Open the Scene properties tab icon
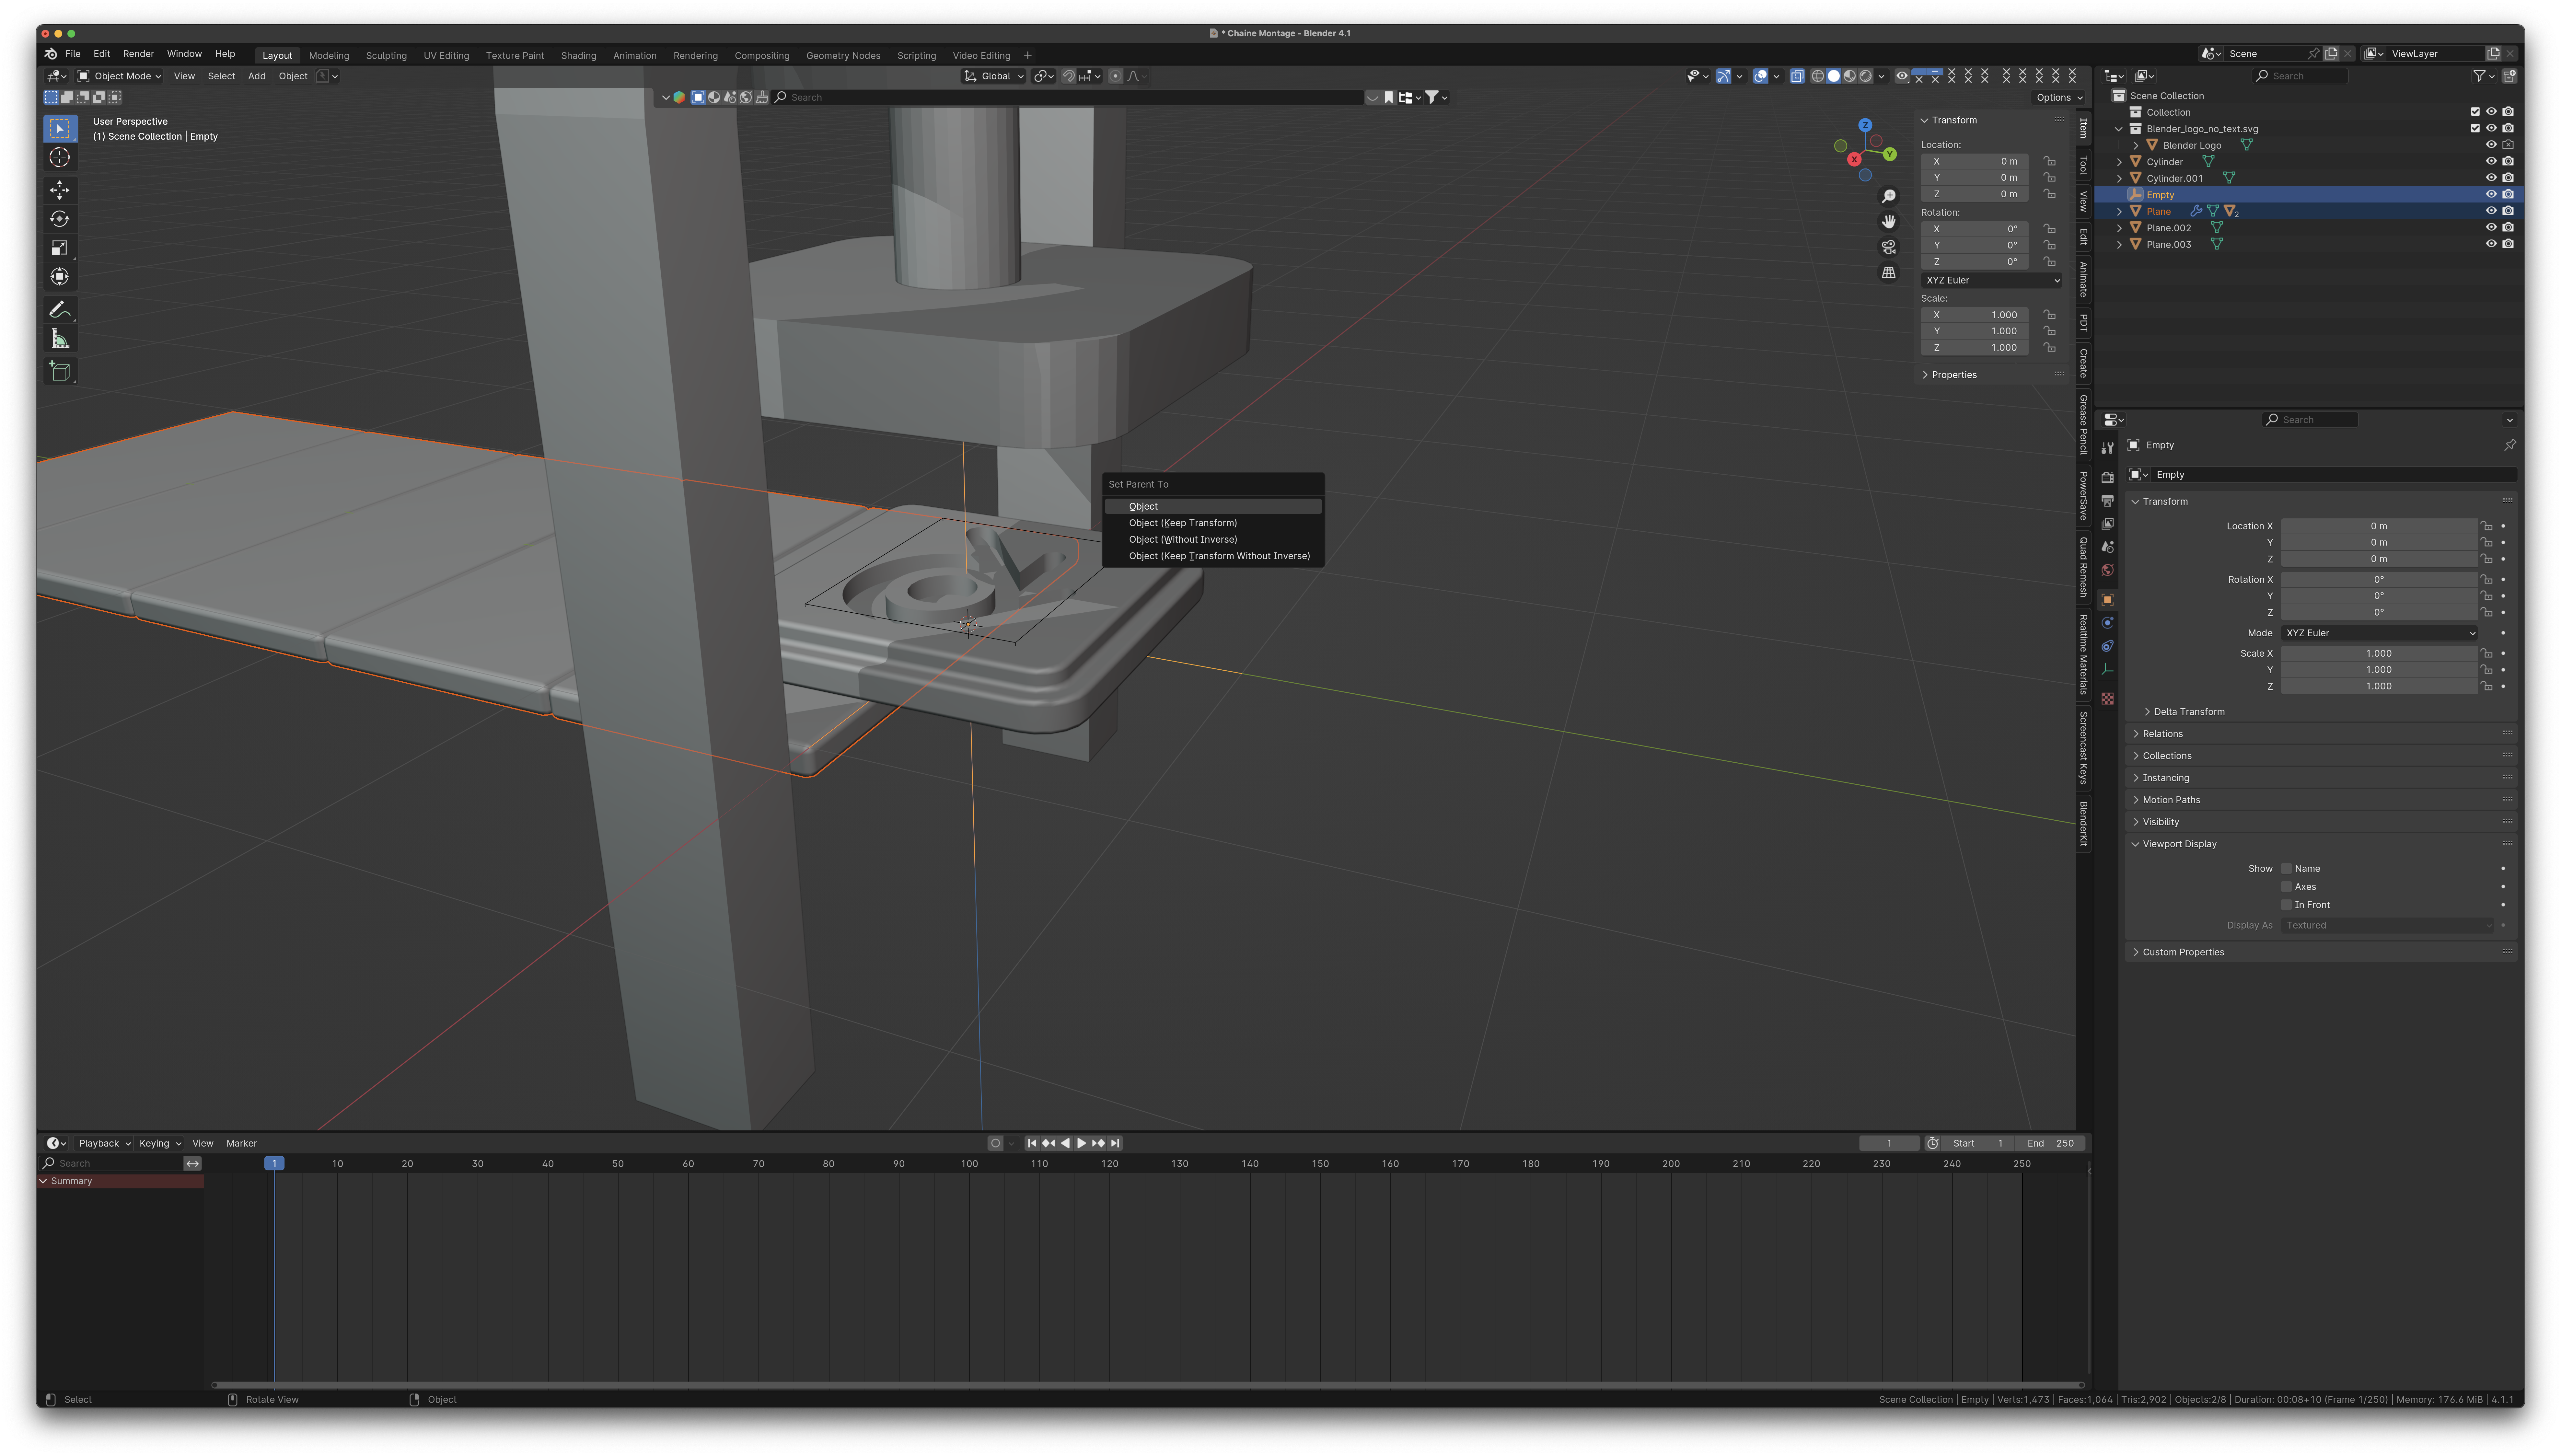The image size is (2561, 1456). pyautogui.click(x=2107, y=547)
